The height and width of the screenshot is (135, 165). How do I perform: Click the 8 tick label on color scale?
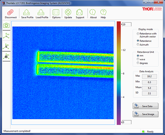pos(124,73)
